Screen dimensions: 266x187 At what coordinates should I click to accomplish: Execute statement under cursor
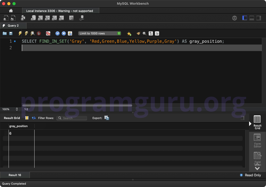point(26,33)
